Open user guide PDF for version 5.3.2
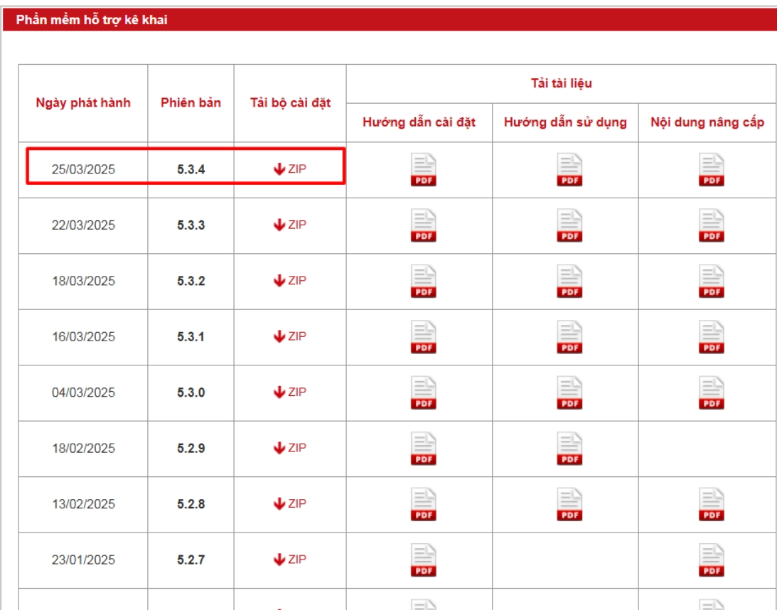This screenshot has width=777, height=610. point(569,281)
